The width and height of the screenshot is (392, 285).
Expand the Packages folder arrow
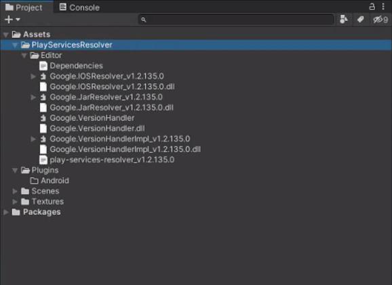(6, 212)
